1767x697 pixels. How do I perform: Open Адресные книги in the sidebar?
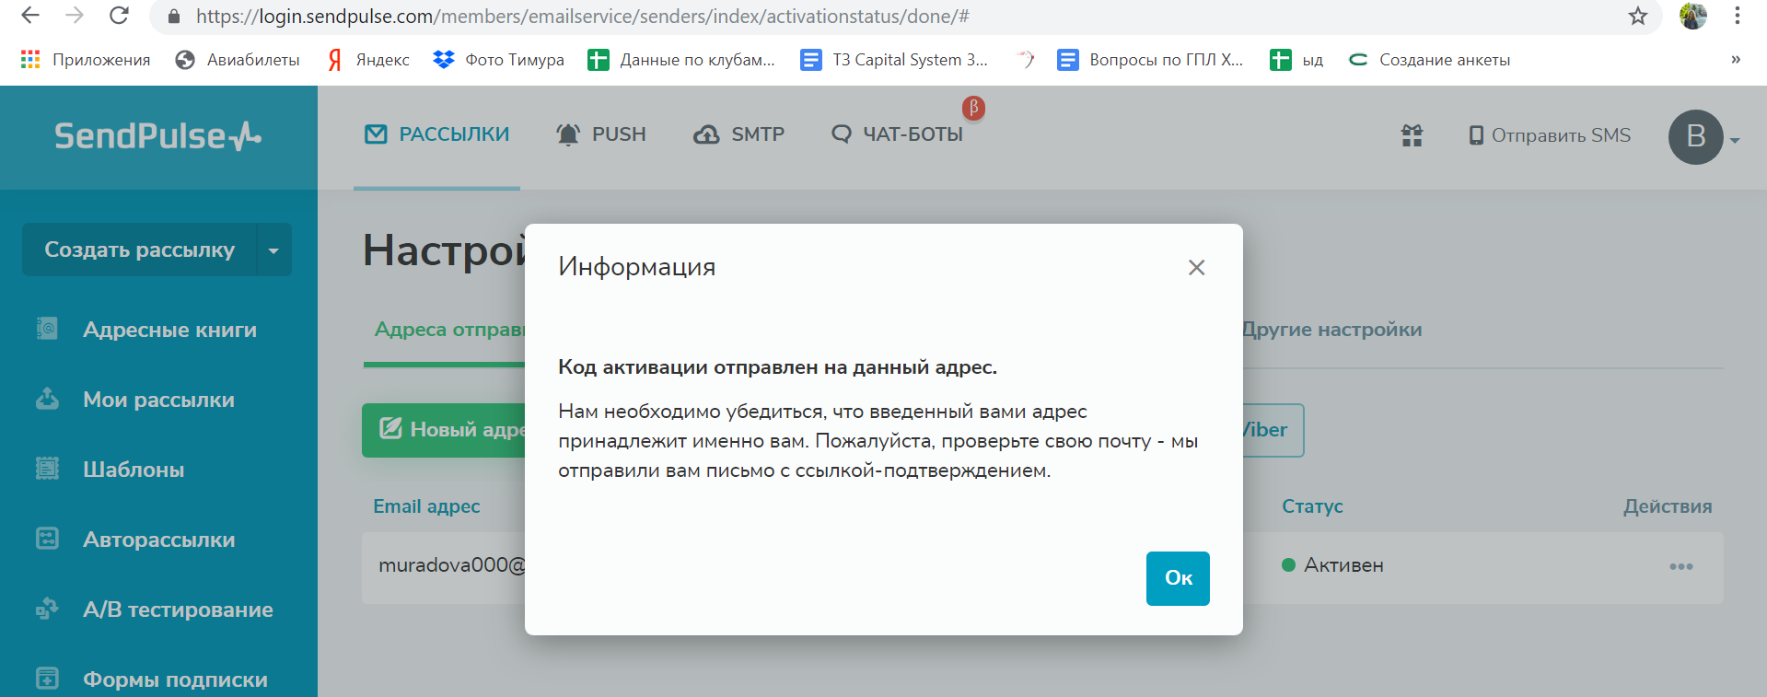pyautogui.click(x=169, y=330)
